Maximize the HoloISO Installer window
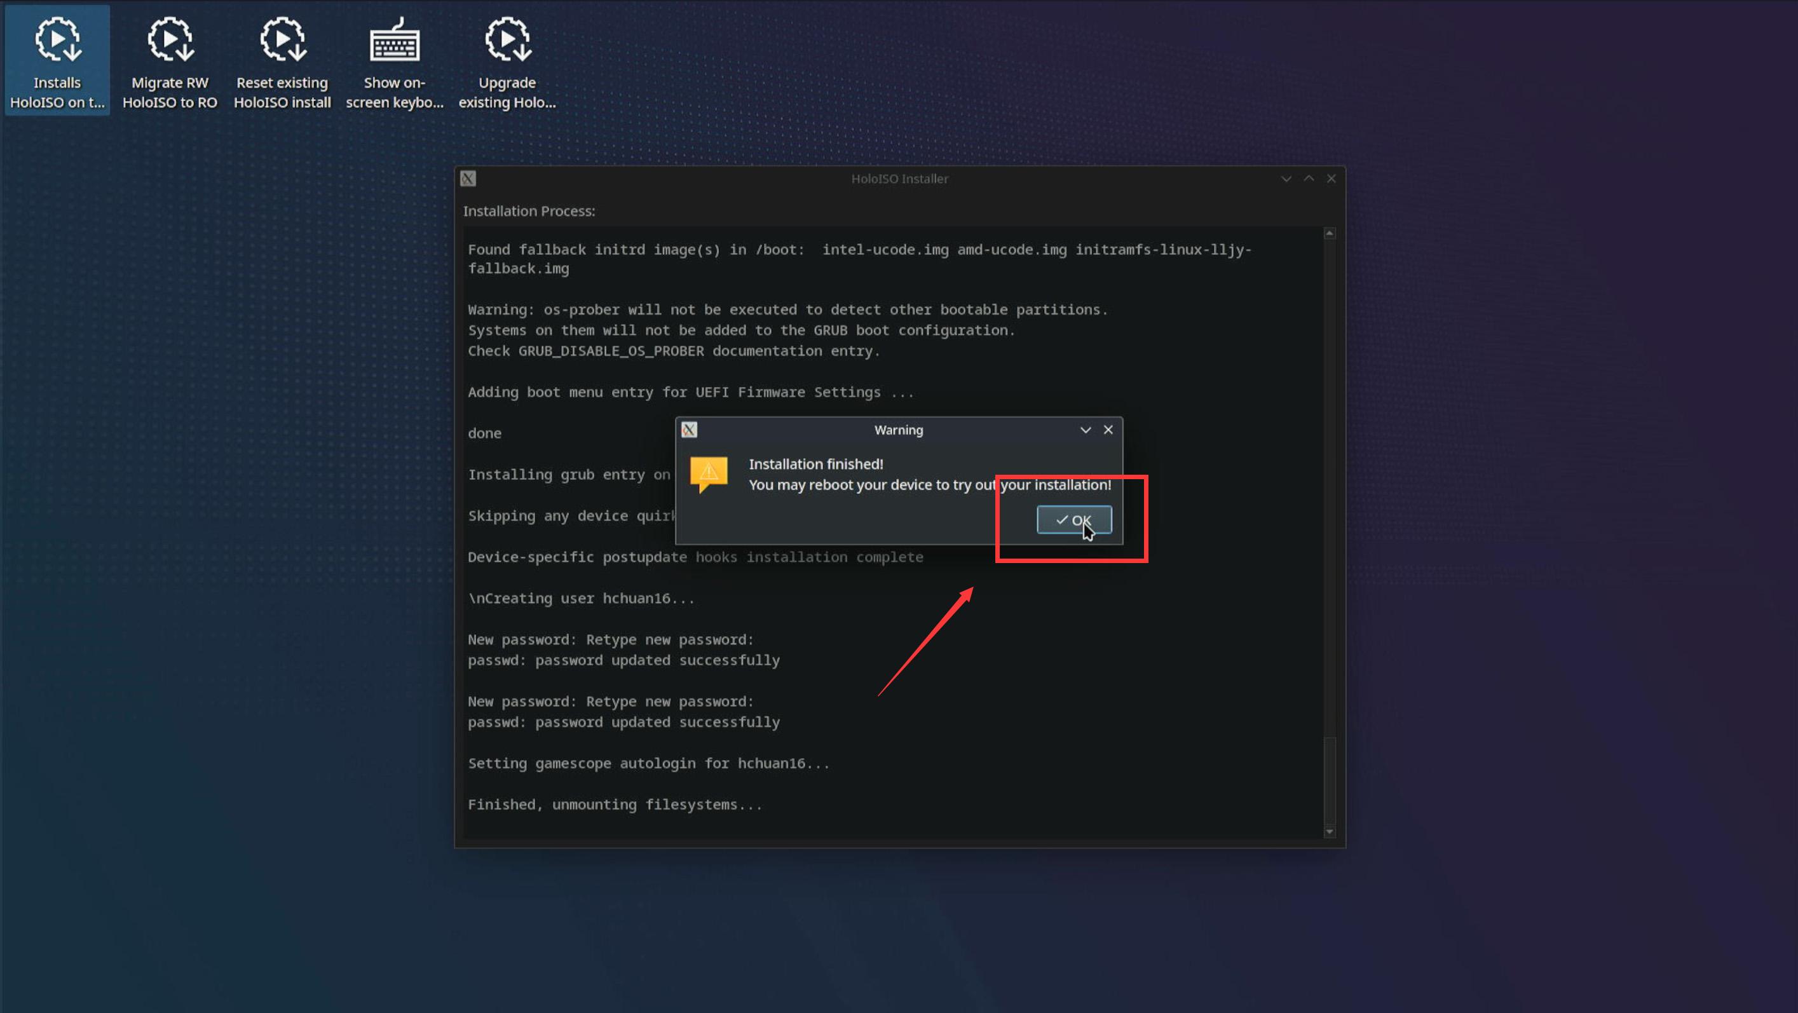This screenshot has width=1798, height=1013. click(1309, 179)
